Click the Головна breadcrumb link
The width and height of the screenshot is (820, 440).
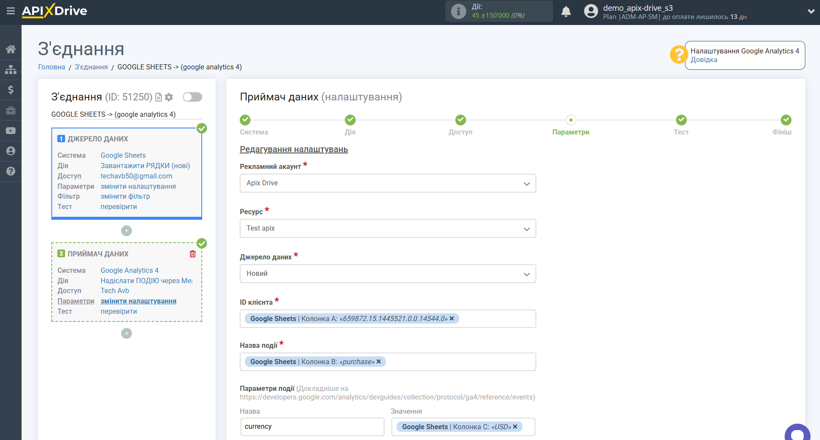[x=52, y=67]
